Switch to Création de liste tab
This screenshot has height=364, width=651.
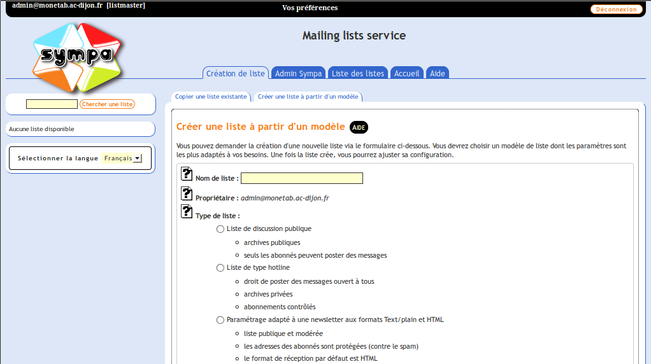(236, 73)
